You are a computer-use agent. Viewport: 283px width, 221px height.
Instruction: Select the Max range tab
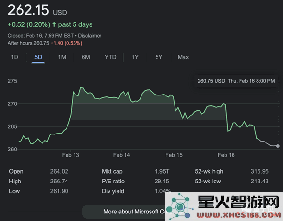click(x=183, y=57)
